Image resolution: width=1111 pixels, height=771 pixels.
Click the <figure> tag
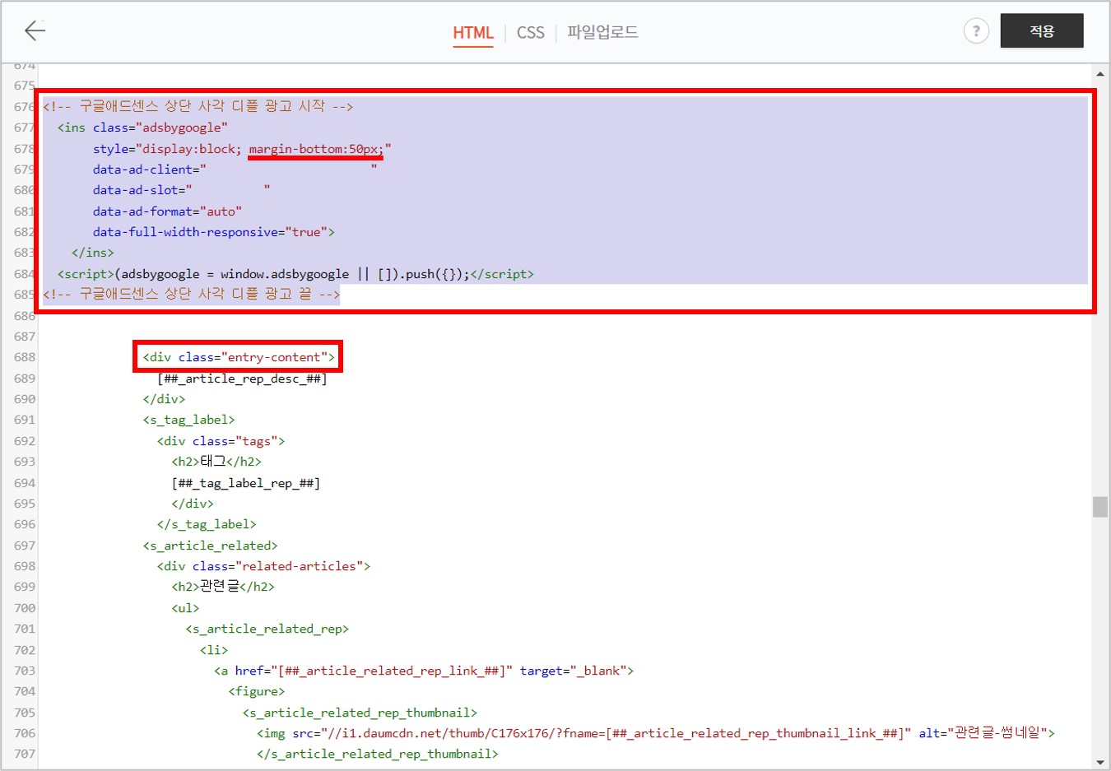(256, 691)
